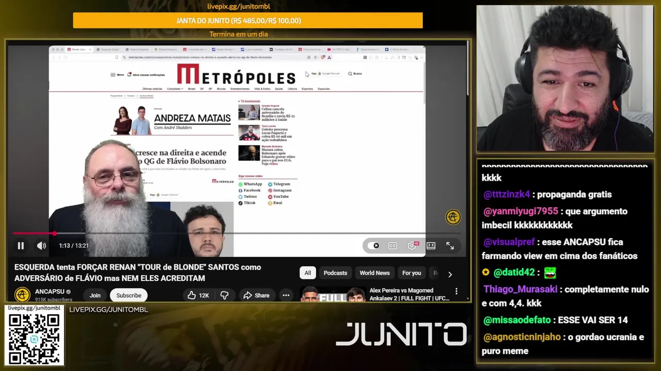Screen dimensions: 661x371
Task: Enter fullscreen mode in player
Action: [x=450, y=246]
